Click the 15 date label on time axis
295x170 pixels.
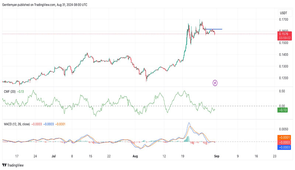tap(90, 156)
